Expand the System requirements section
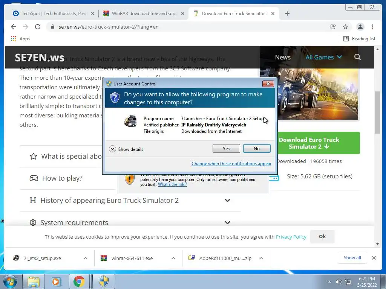Image resolution: width=386 pixels, height=289 pixels. [130, 222]
